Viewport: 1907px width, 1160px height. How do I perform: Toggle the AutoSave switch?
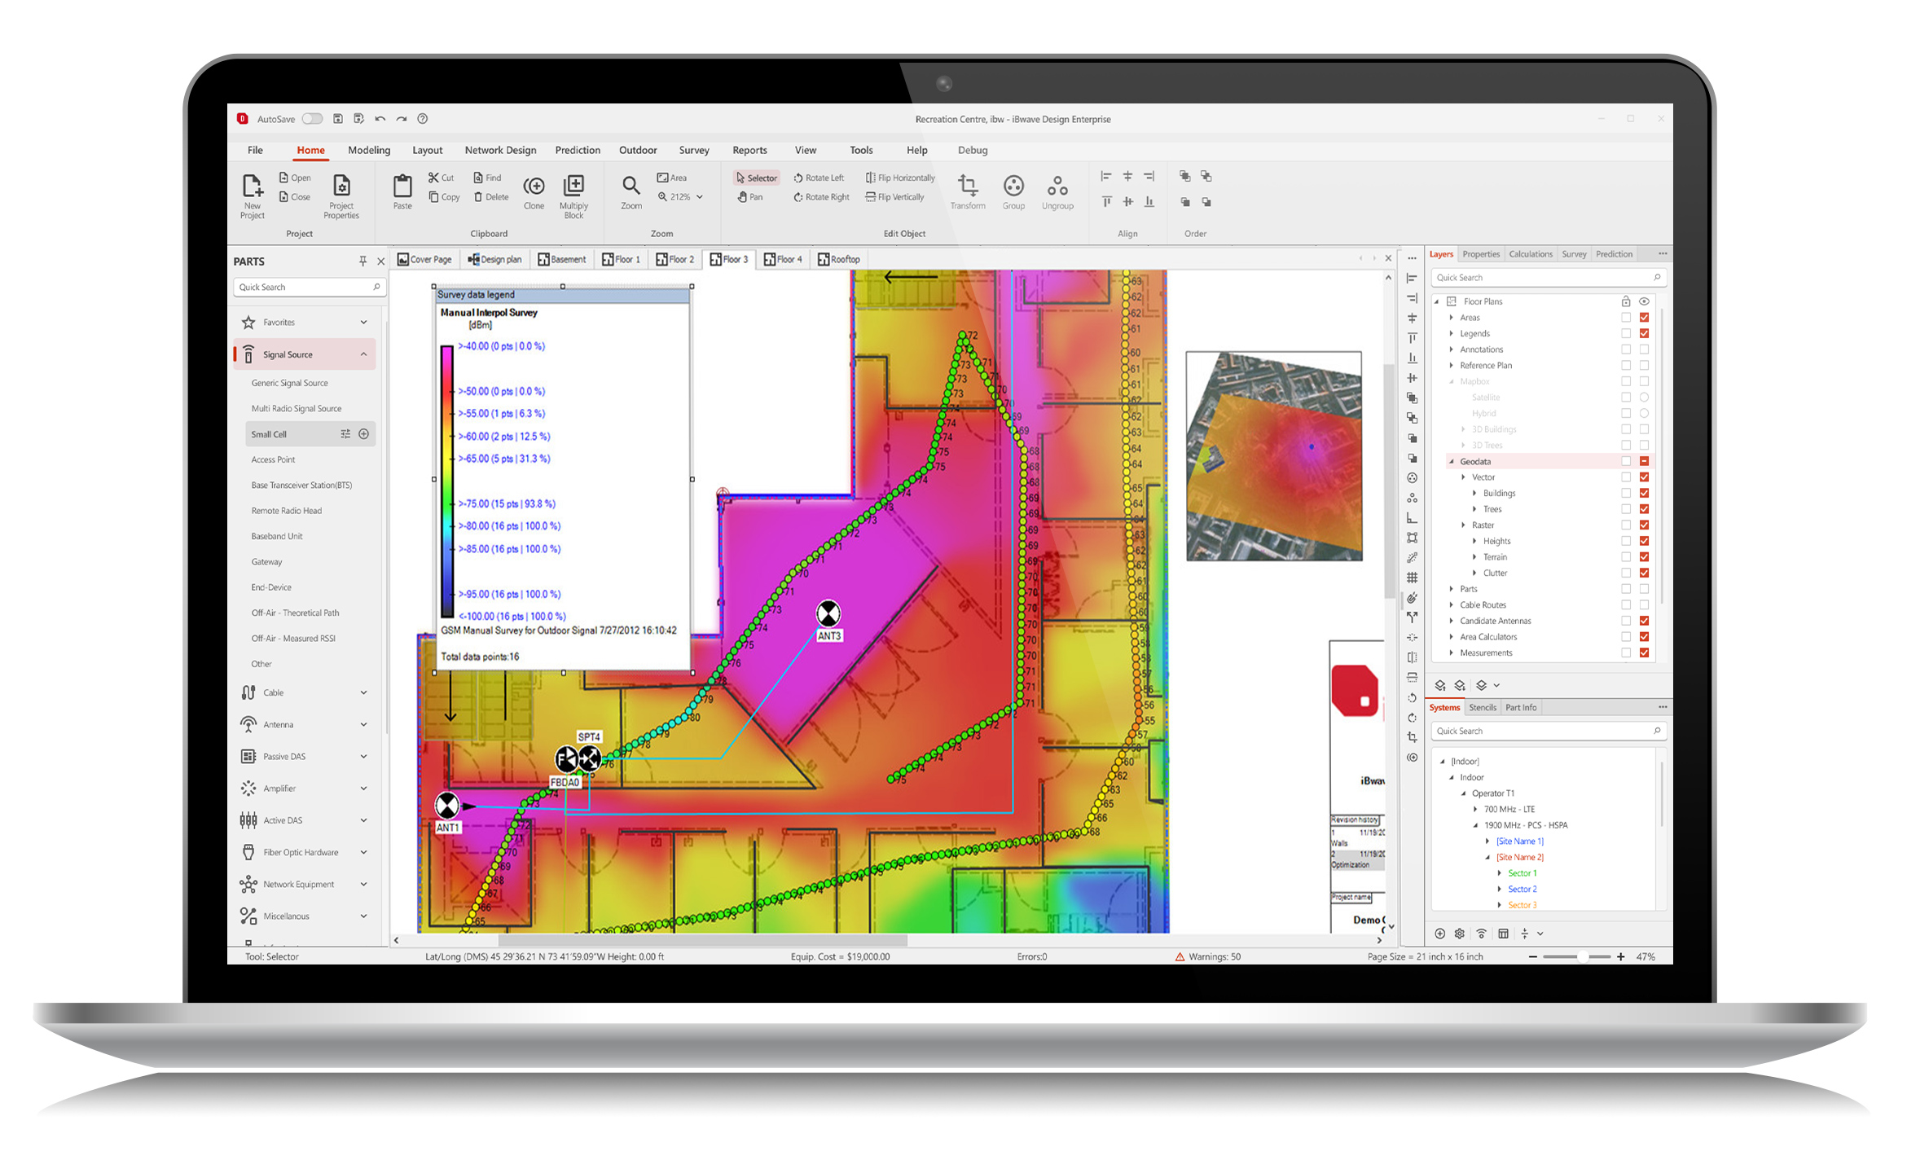(312, 119)
